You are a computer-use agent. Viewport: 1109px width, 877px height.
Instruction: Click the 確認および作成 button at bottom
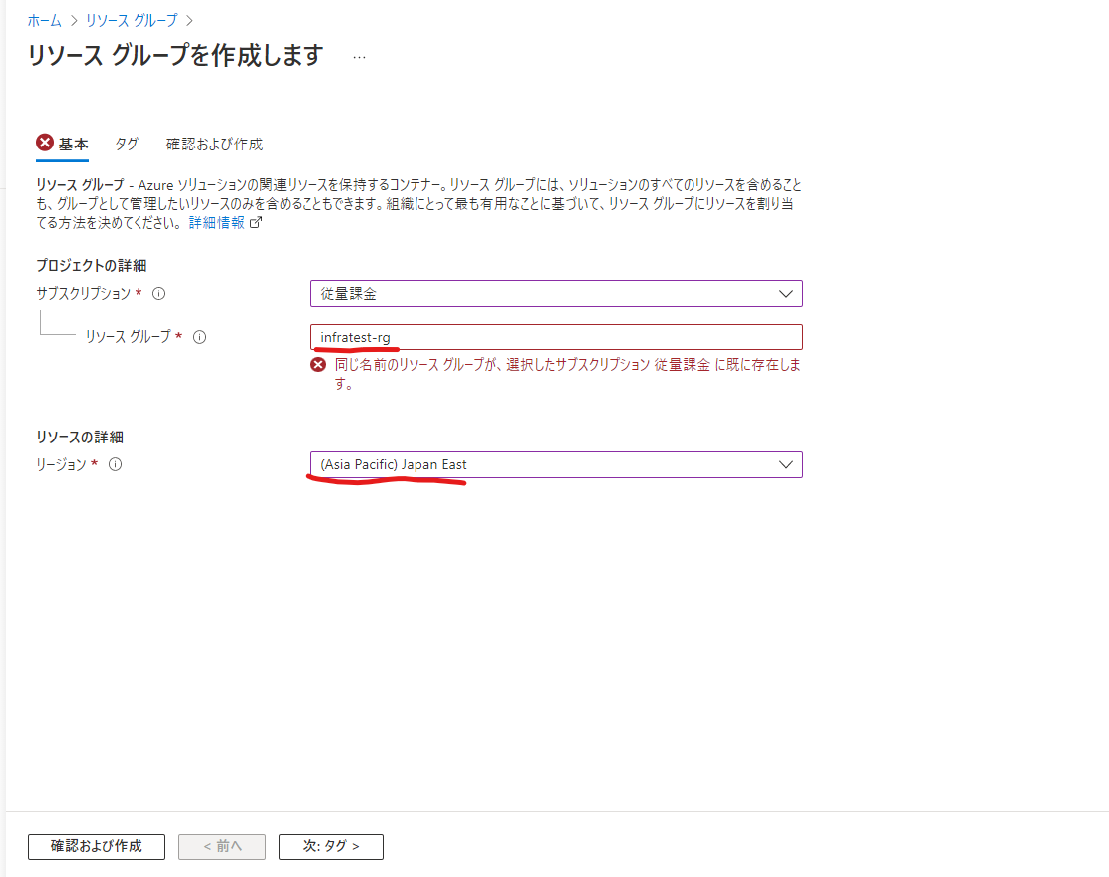tap(97, 846)
